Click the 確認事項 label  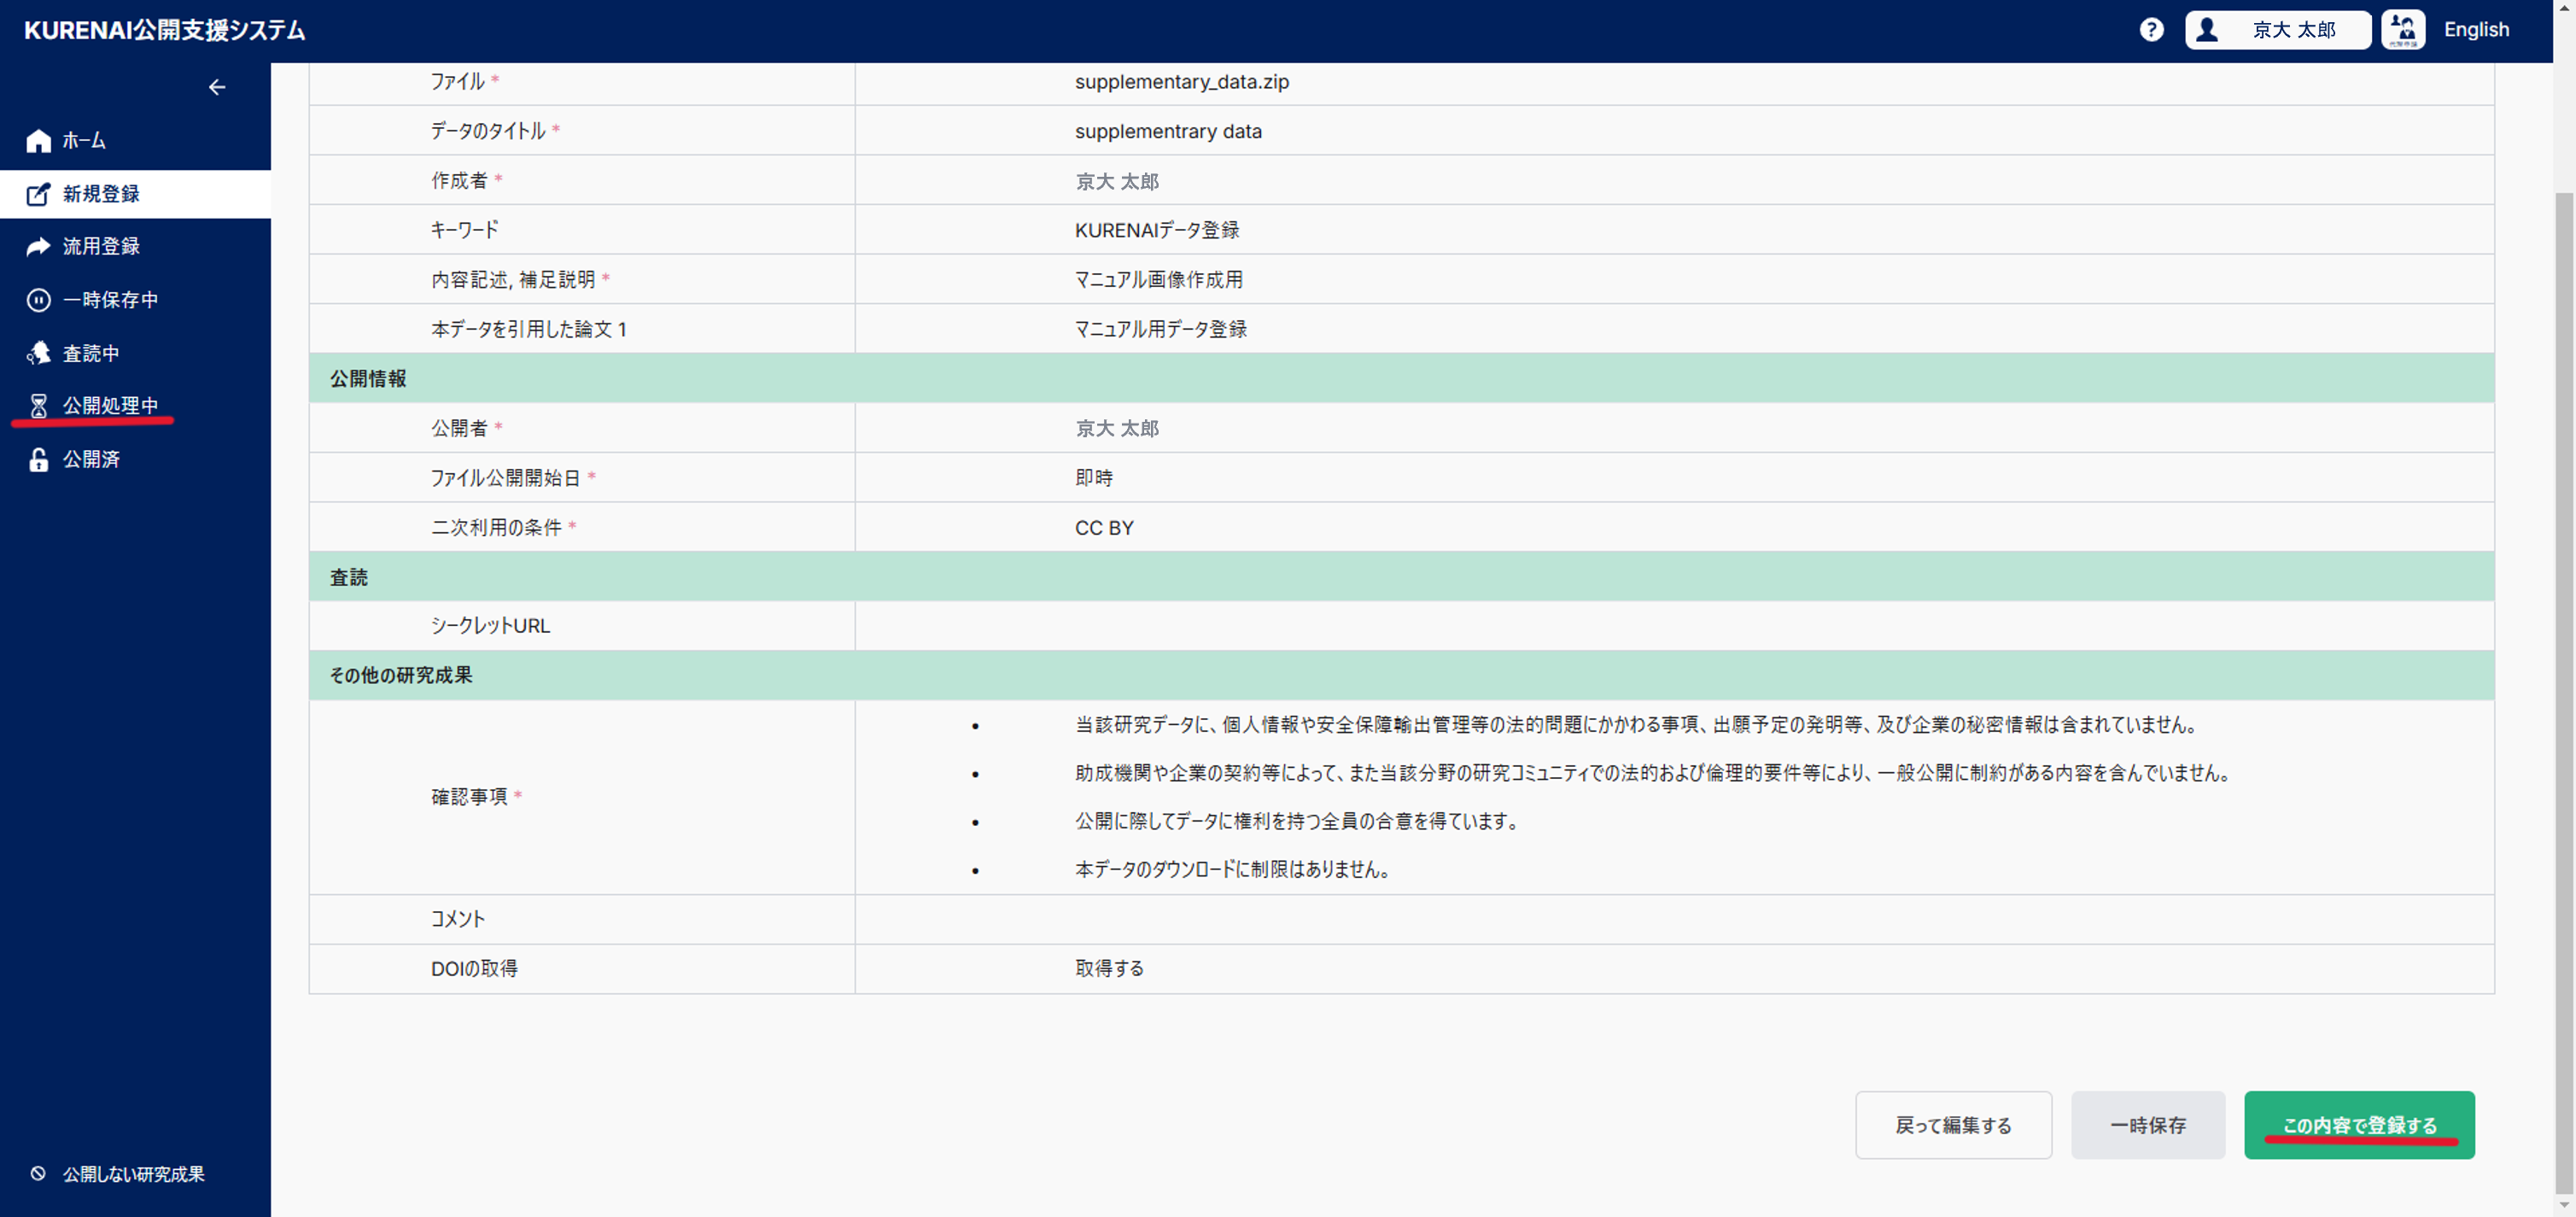pyautogui.click(x=469, y=797)
